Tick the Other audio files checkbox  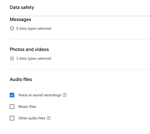pos(12,118)
